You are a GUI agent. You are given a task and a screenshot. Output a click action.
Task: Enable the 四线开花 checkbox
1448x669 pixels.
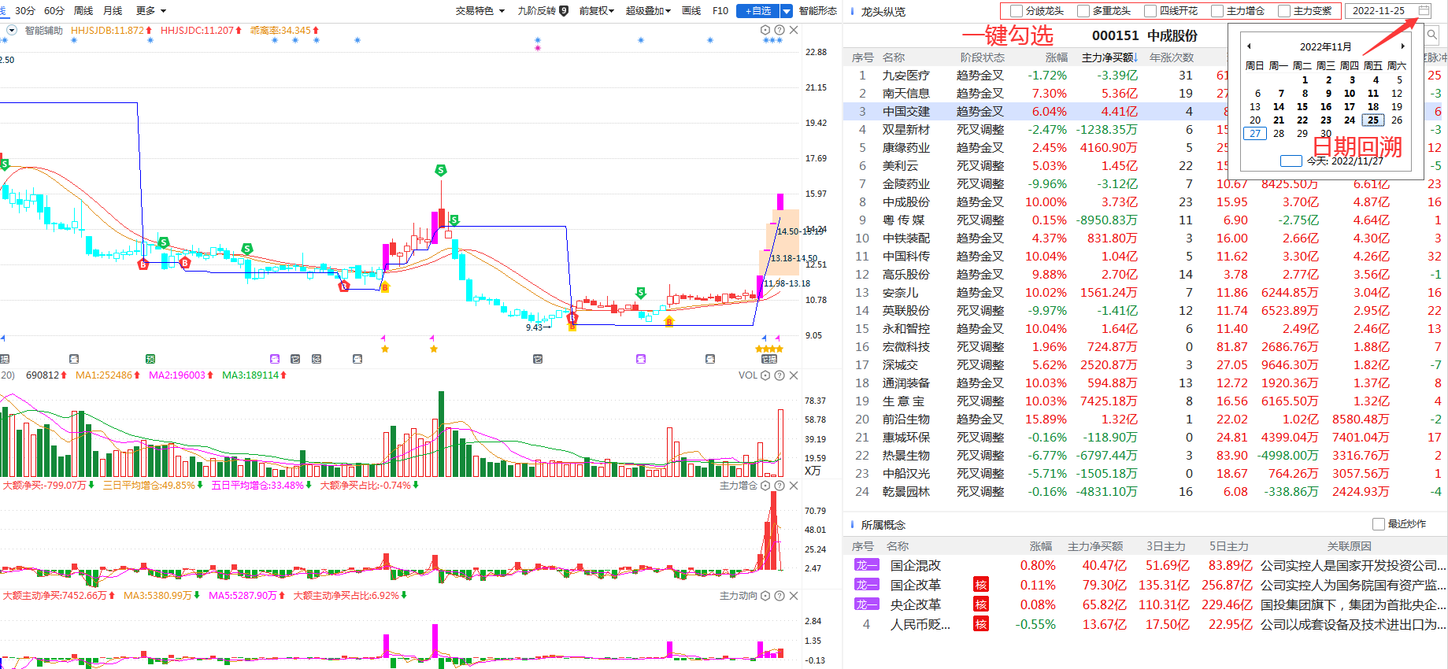pos(1150,11)
